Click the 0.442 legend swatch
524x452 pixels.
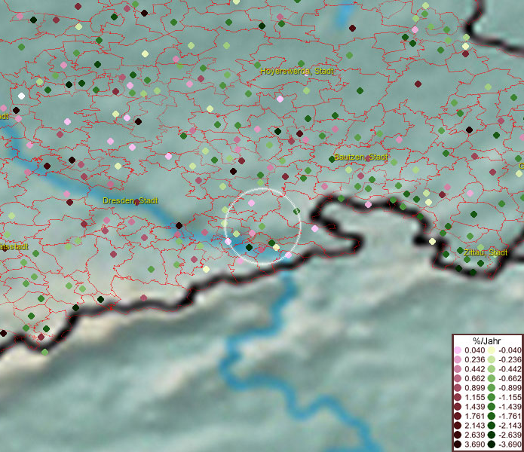pyautogui.click(x=458, y=369)
